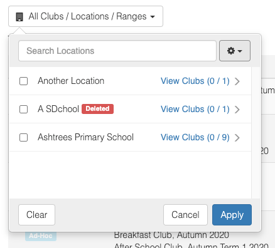Tick the Ashtrees Primary School checkbox
Screen dimensions: 275x248
[x=23, y=137]
